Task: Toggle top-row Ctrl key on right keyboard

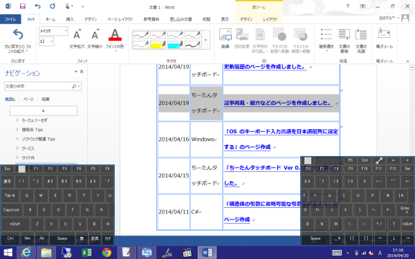Action: [x=365, y=160]
